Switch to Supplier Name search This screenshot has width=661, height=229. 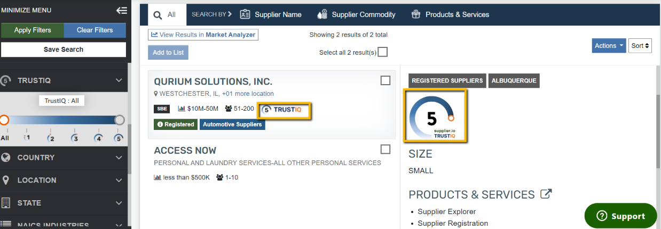pos(271,14)
